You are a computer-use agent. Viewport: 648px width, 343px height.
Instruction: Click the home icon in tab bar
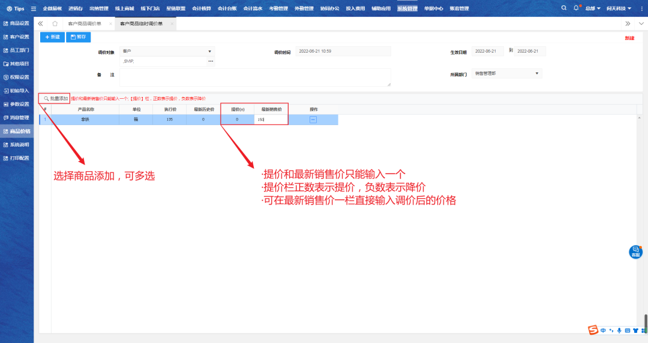pyautogui.click(x=55, y=23)
